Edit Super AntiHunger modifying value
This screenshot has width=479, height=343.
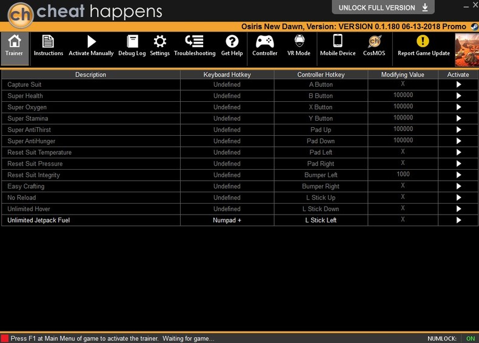point(403,141)
